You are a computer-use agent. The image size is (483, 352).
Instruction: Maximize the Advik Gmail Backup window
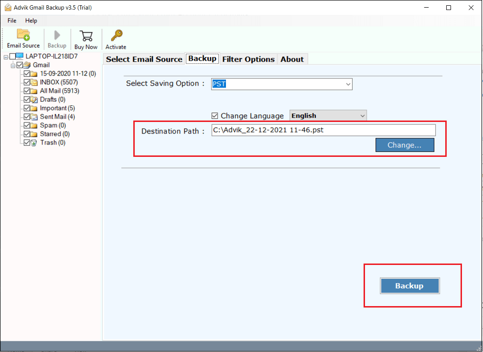point(449,7)
